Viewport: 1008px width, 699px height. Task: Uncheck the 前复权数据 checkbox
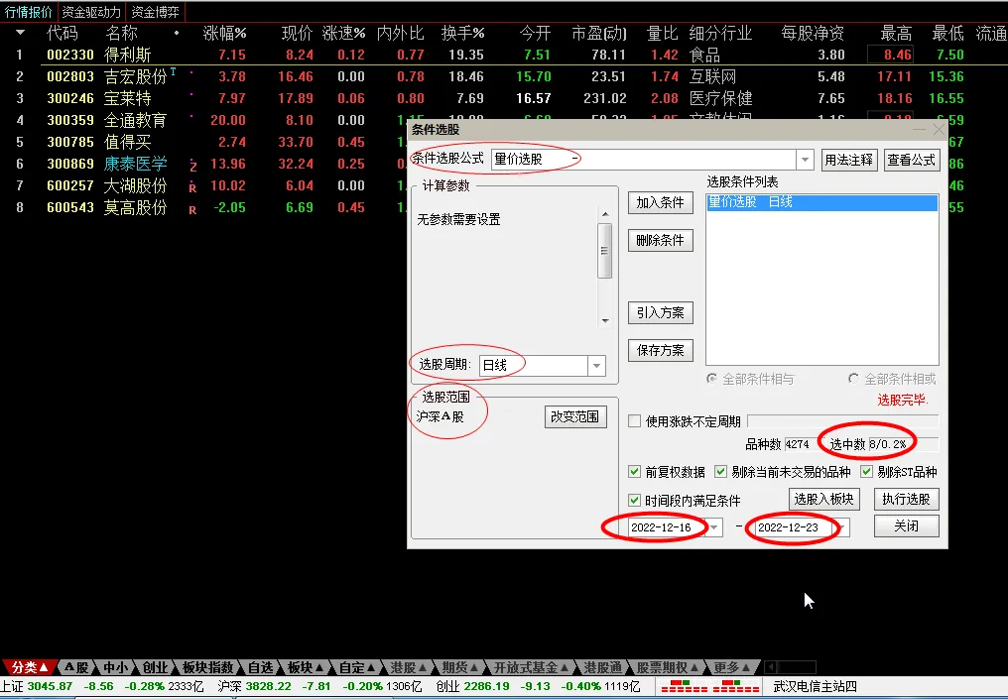click(x=635, y=472)
